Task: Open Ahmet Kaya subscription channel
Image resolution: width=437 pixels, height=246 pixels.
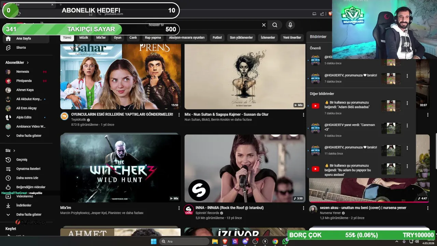Action: pyautogui.click(x=25, y=90)
